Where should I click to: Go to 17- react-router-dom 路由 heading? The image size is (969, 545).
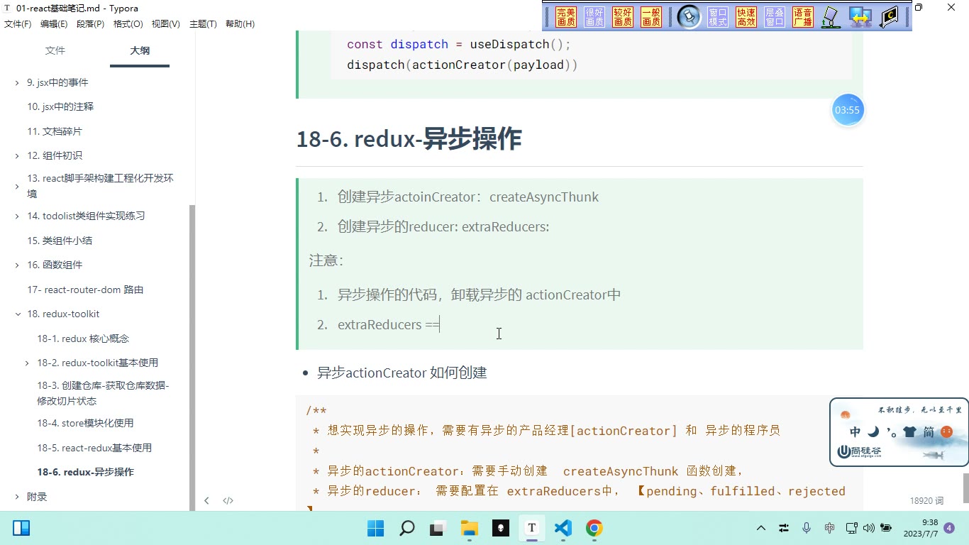coord(85,290)
